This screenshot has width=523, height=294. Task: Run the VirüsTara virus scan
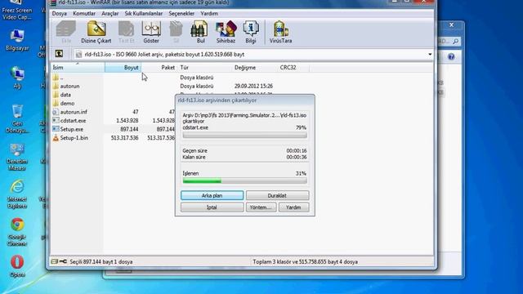click(x=280, y=32)
